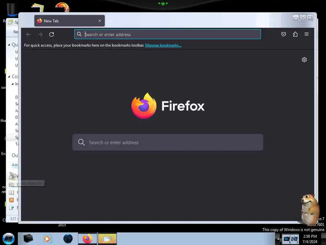Click the second tray icon beside the clock
Screen dimensions: 326x245
(x=294, y=239)
